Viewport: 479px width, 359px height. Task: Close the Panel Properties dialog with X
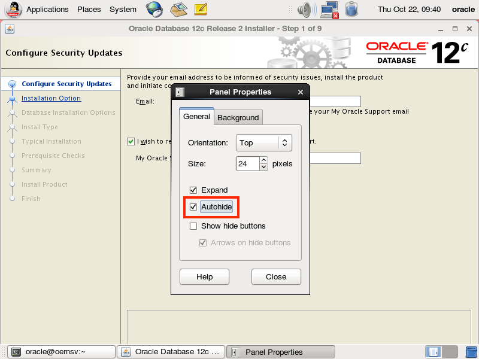pos(301,92)
